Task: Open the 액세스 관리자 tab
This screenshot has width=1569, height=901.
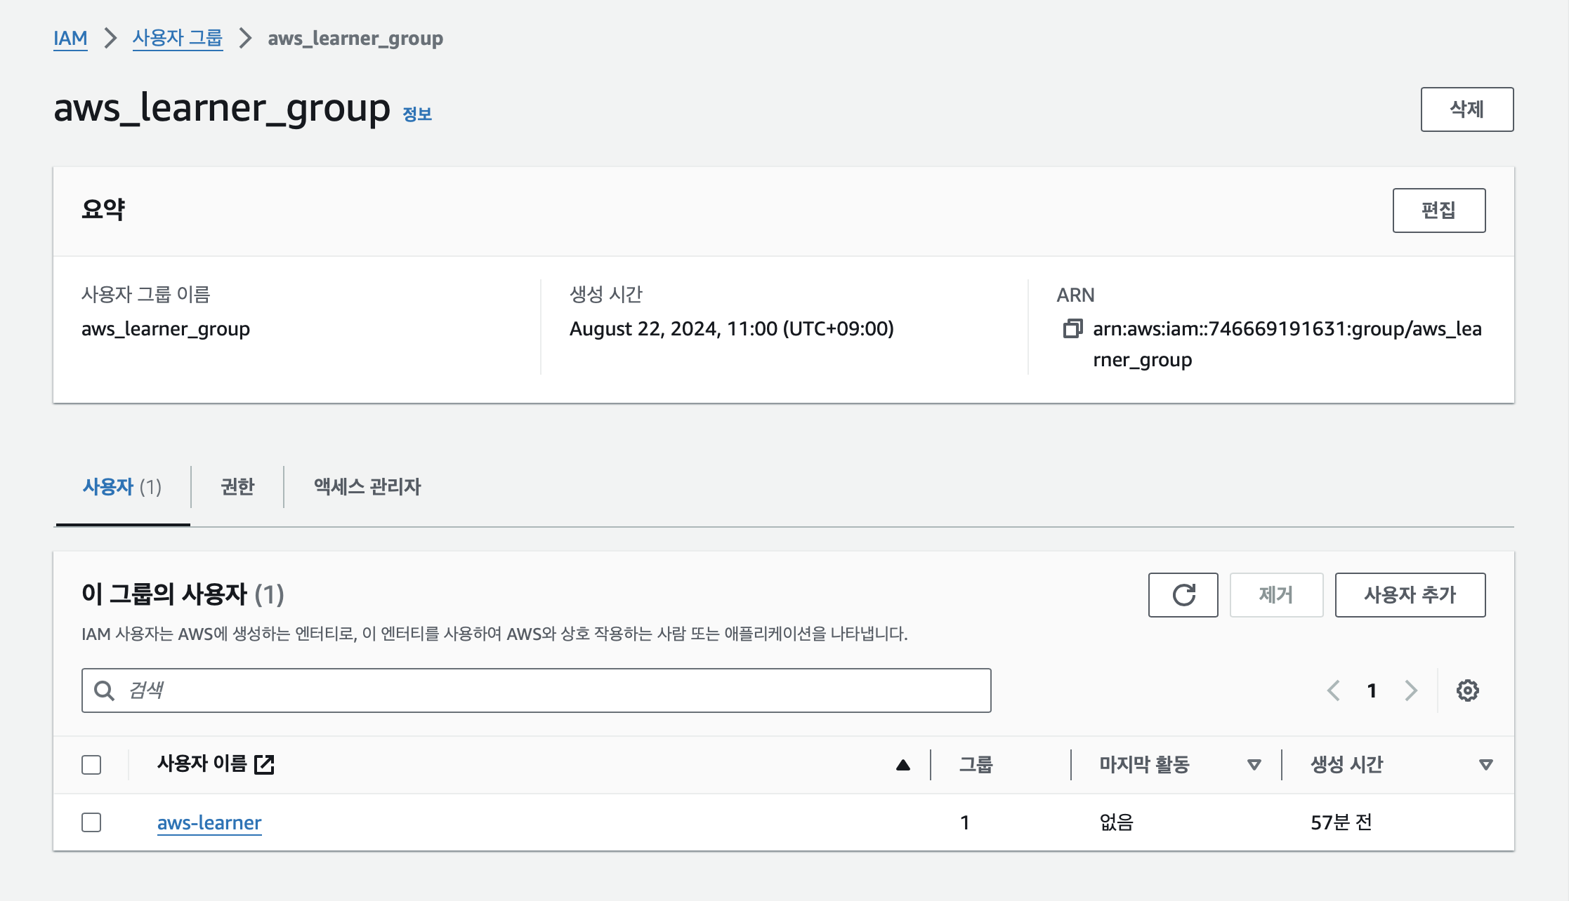Action: tap(367, 486)
